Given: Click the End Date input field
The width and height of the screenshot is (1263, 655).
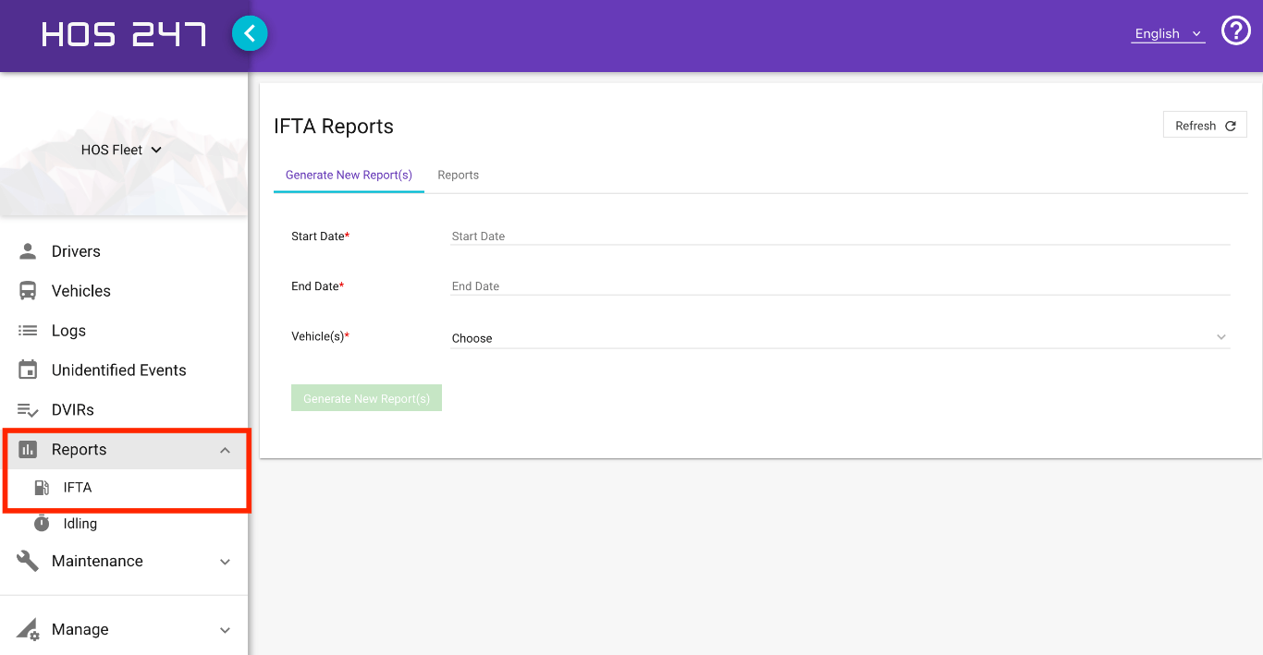Looking at the screenshot, I should 840,285.
